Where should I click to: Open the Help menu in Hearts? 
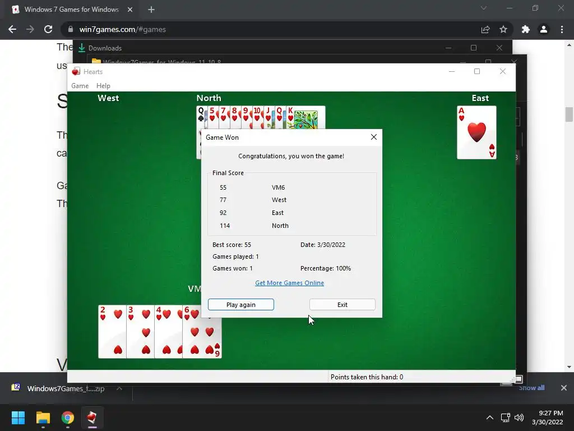point(103,86)
